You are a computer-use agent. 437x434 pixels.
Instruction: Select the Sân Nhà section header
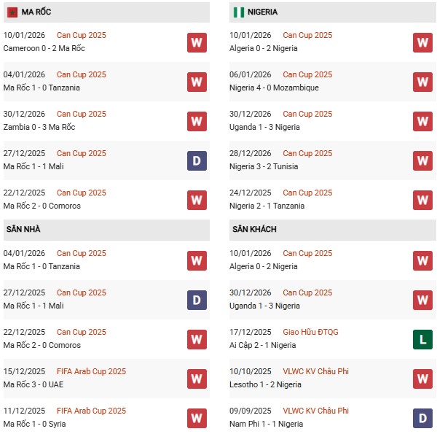(x=23, y=229)
